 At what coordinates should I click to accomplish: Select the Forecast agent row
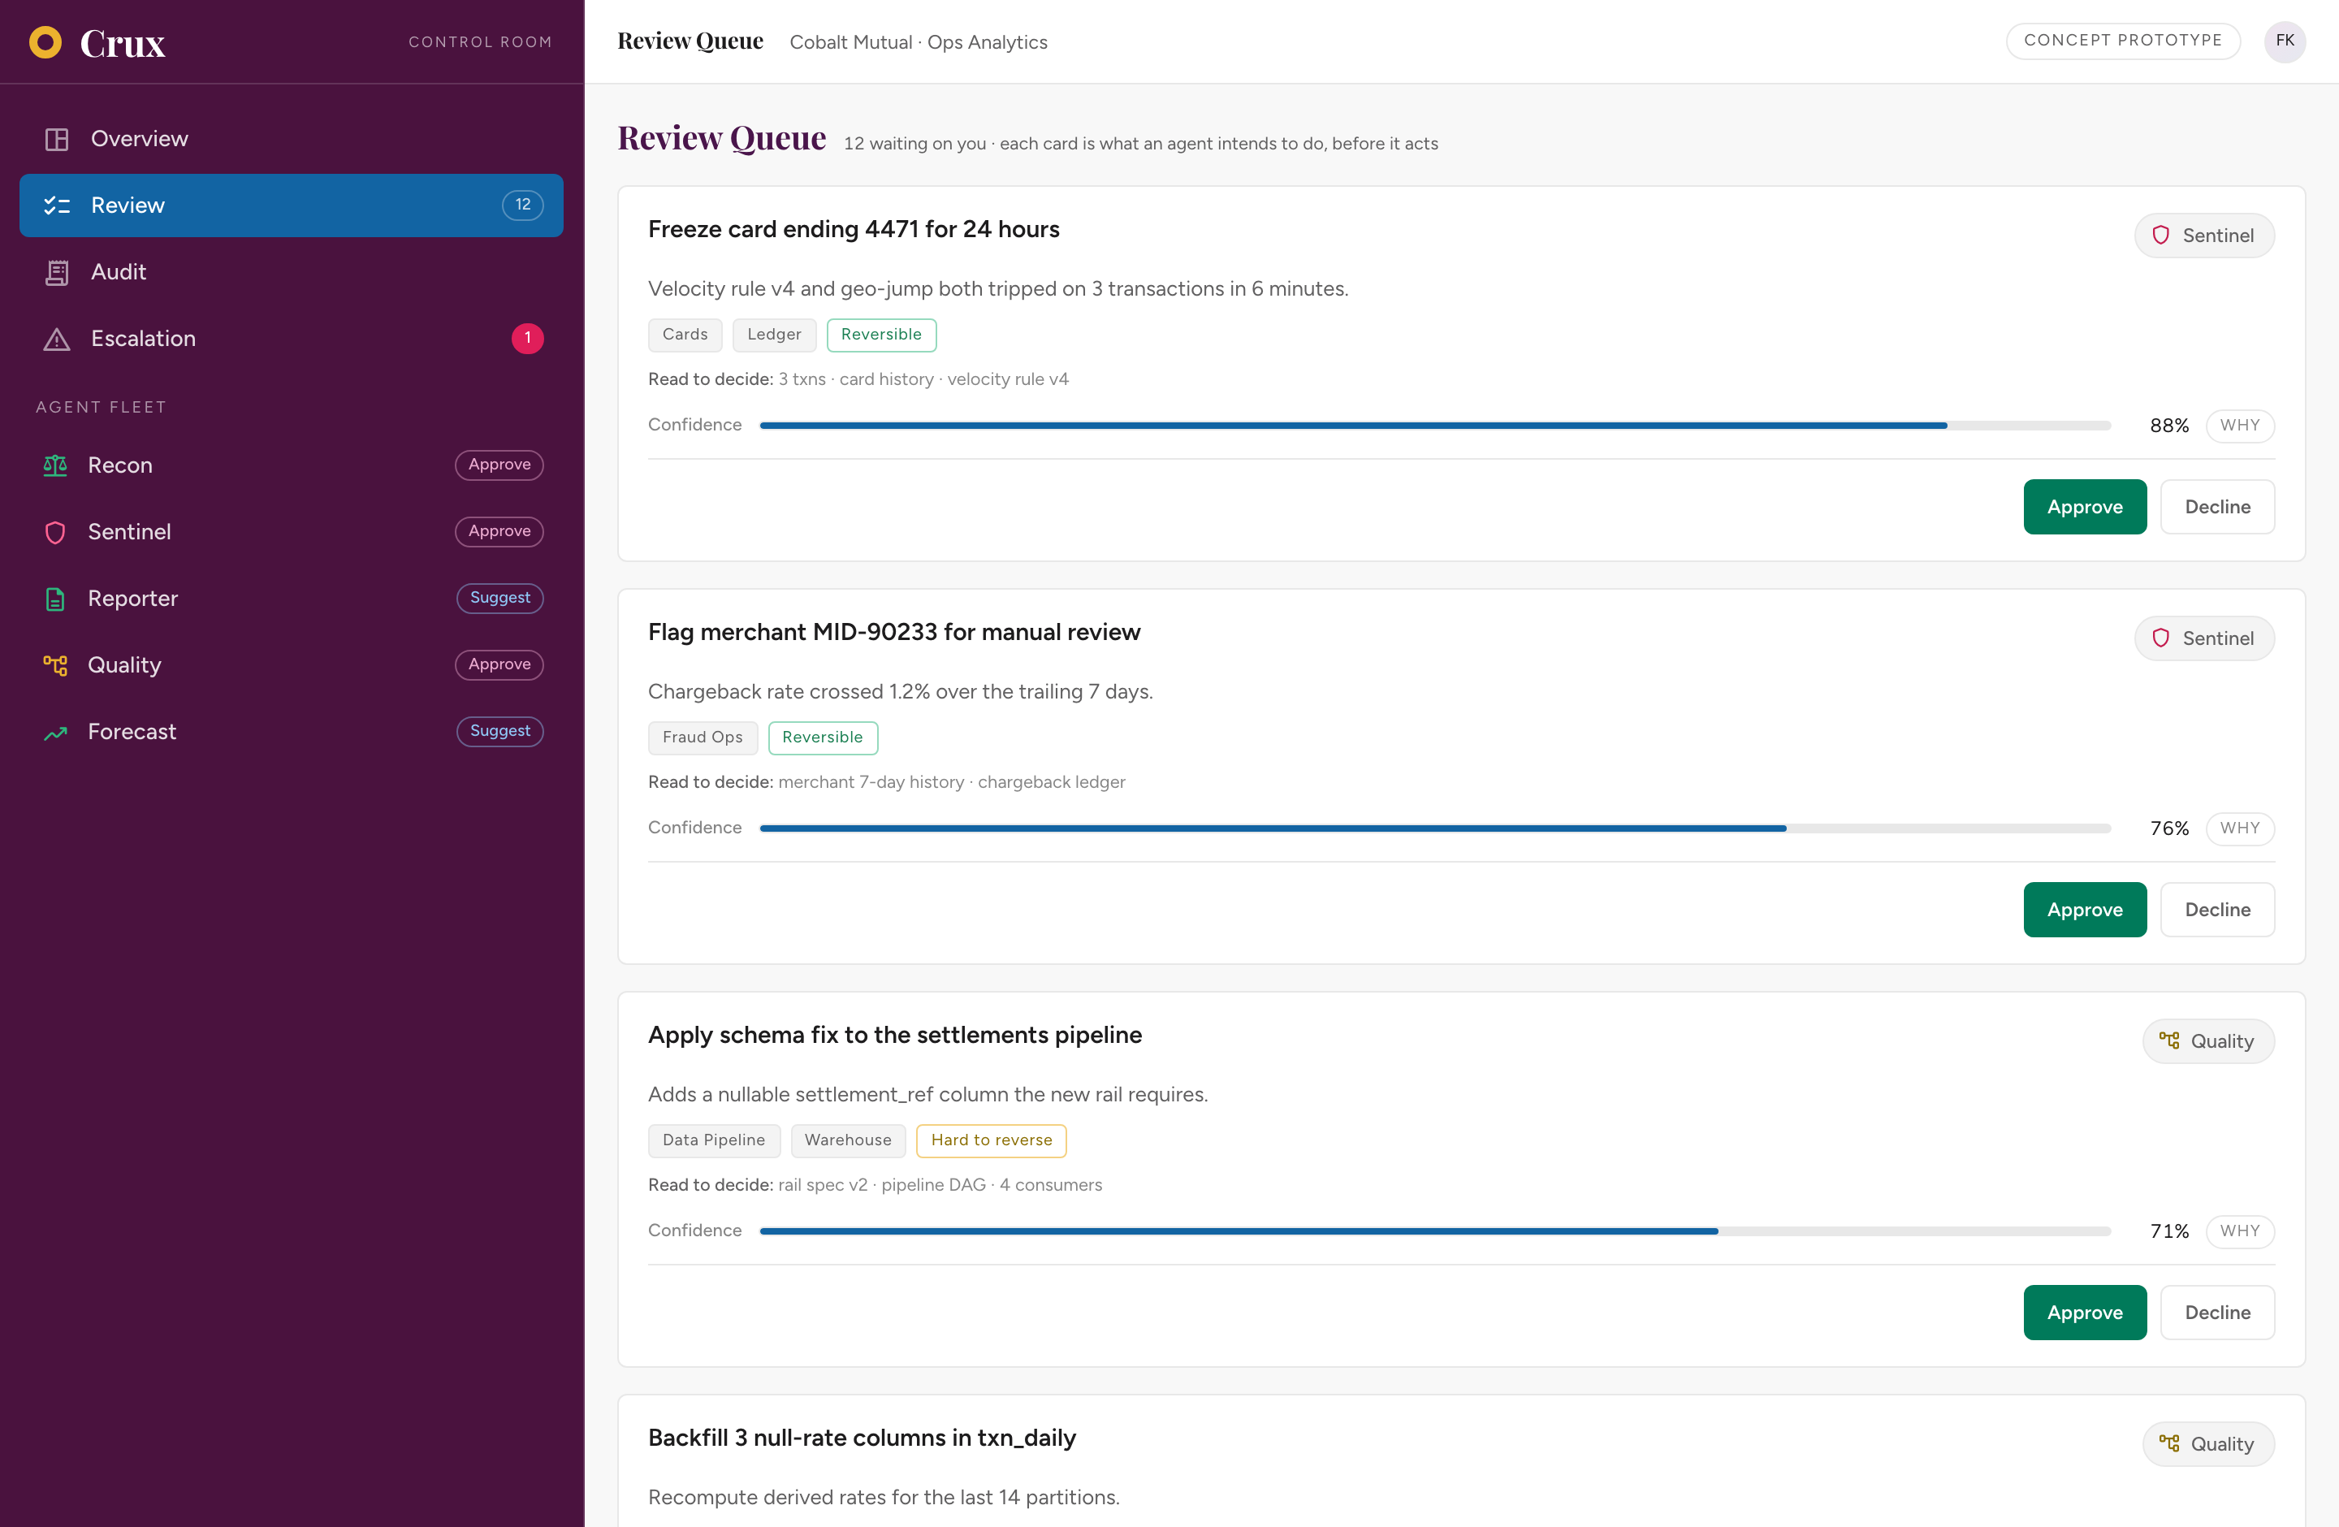[291, 732]
